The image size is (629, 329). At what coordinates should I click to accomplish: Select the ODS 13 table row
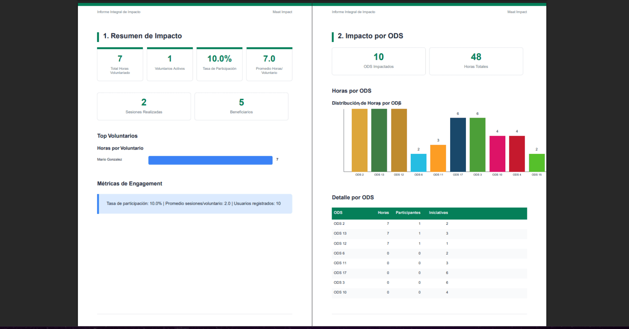click(429, 234)
